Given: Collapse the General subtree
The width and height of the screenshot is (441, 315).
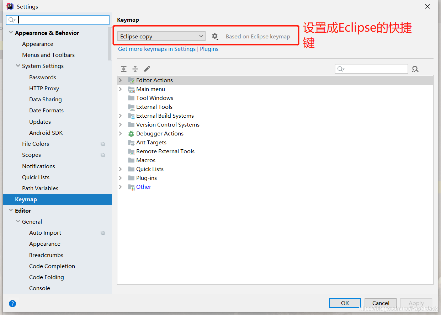Looking at the screenshot, I should click(18, 221).
